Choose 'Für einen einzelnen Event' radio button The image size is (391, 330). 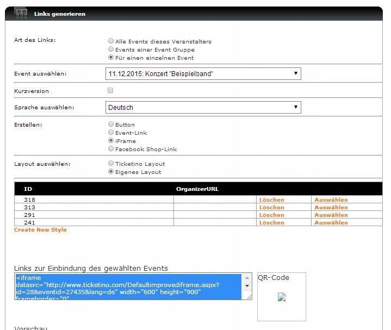[111, 58]
